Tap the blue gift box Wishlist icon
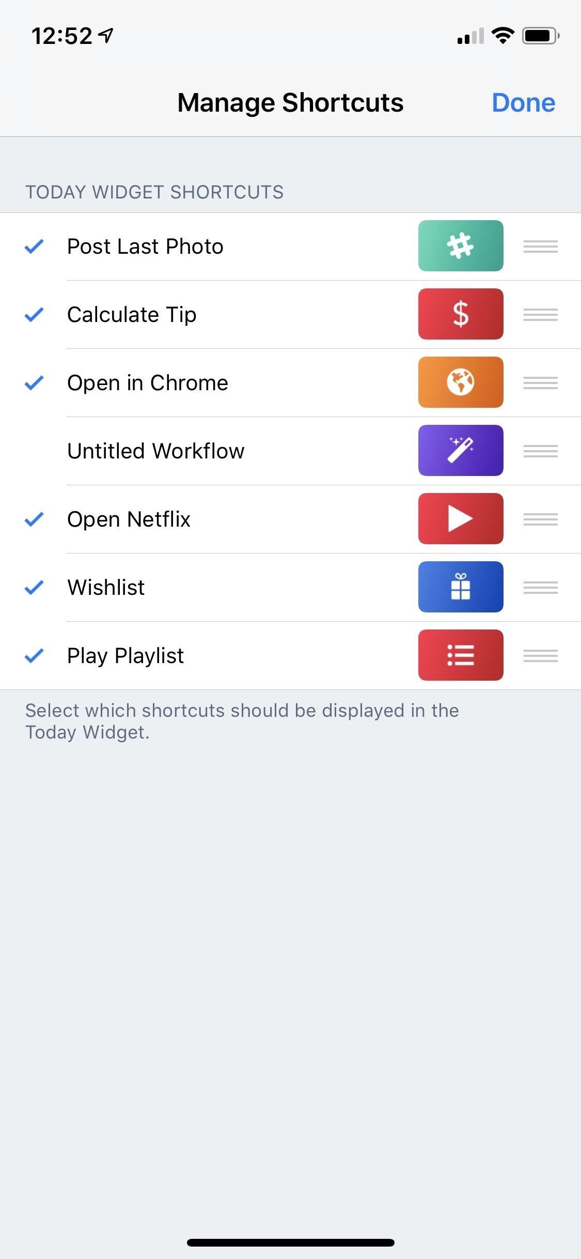 pos(461,587)
